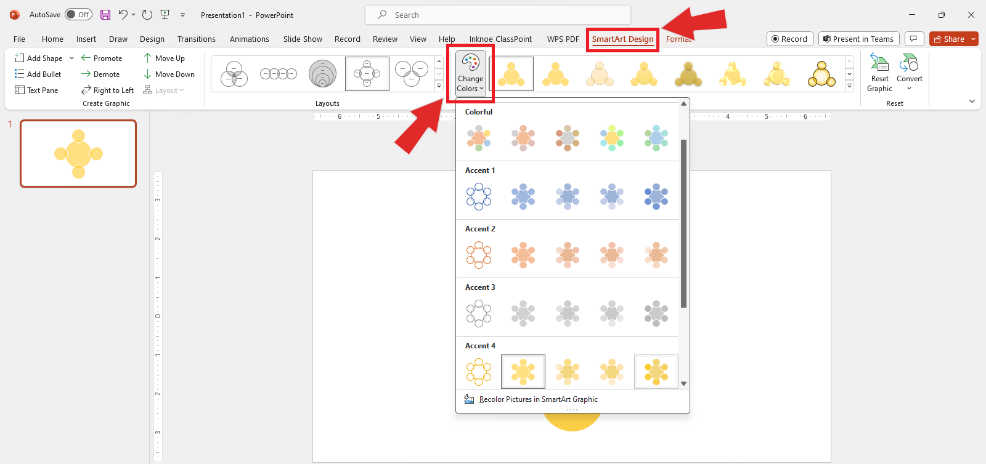The image size is (986, 464).
Task: Select the last SmartArt style thumbnail in the styles row
Action: pyautogui.click(x=821, y=74)
